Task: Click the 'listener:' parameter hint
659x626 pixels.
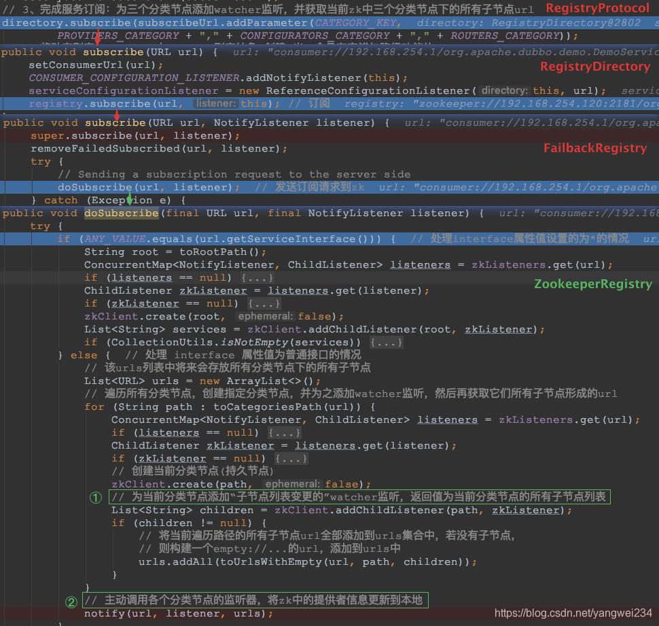Action: tap(216, 103)
